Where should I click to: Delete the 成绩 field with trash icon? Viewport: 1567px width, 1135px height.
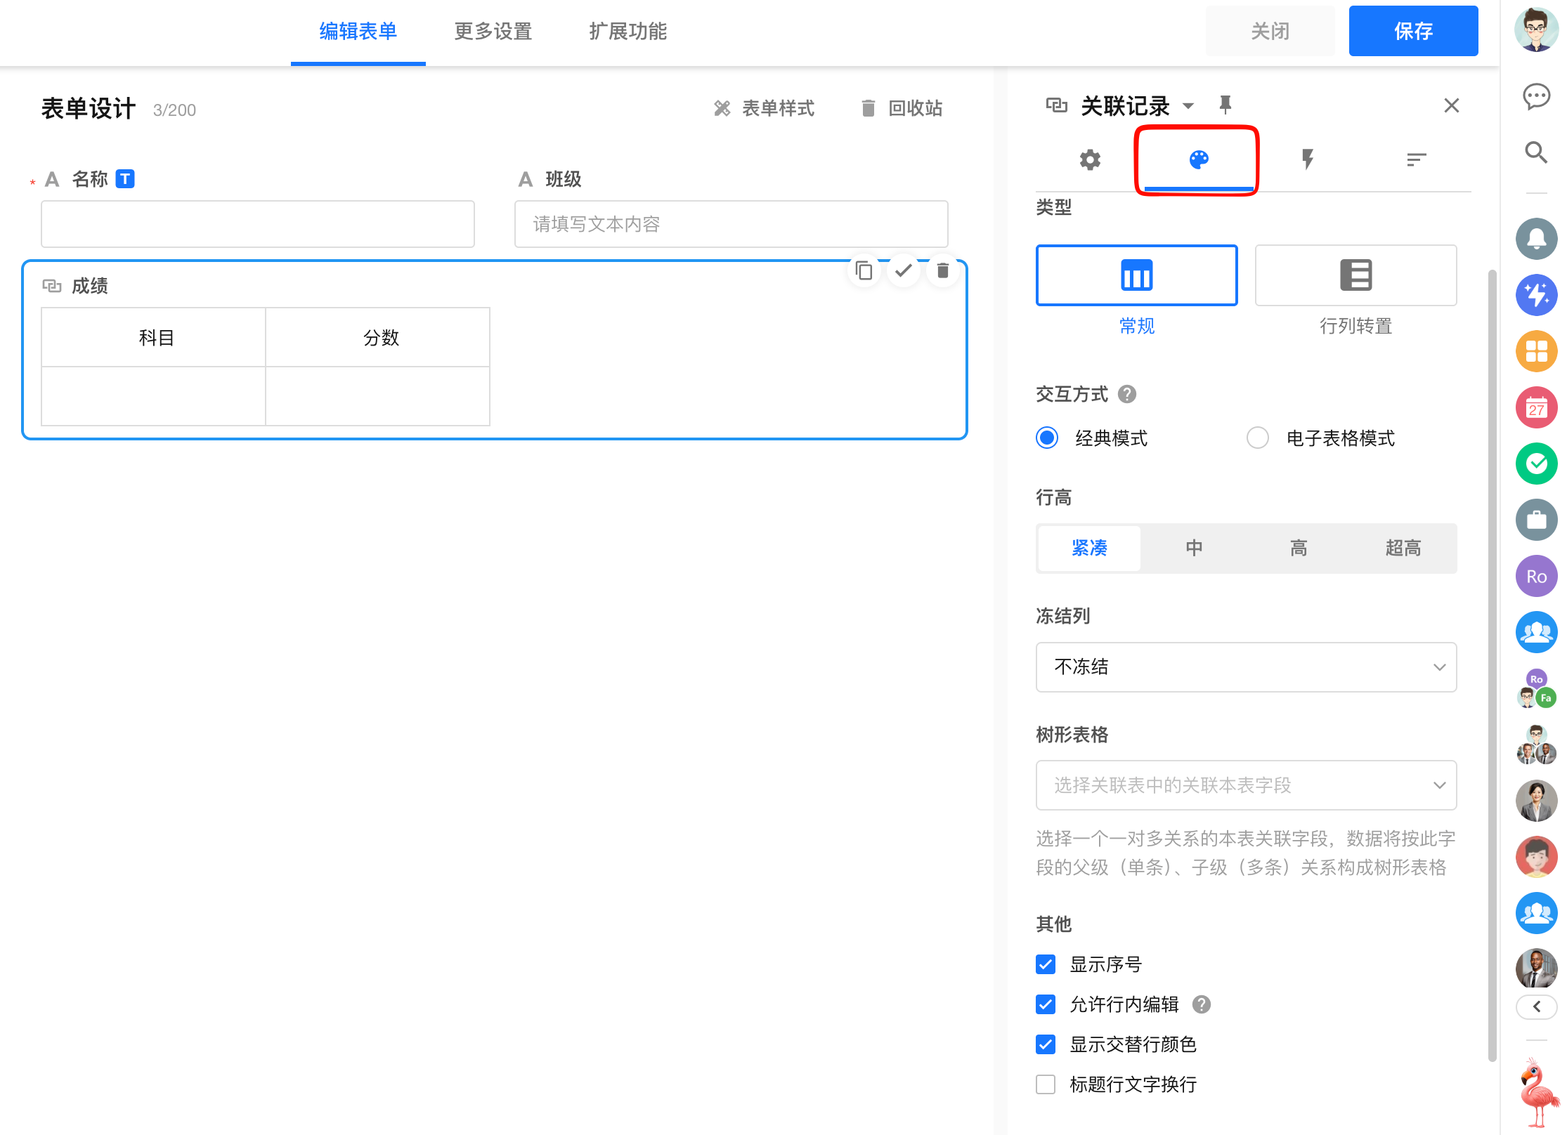click(x=943, y=270)
